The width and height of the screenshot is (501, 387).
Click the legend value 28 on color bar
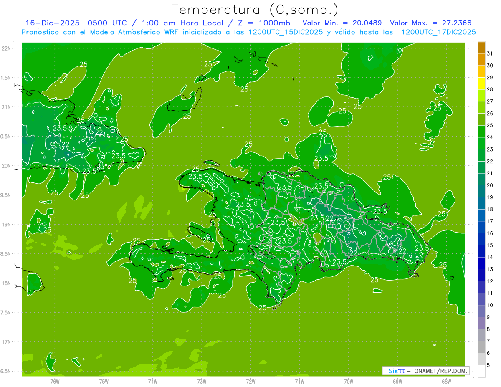(490, 89)
